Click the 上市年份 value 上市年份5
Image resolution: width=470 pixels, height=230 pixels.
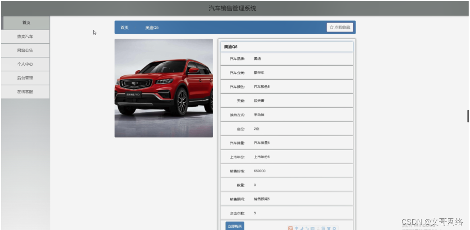click(x=261, y=157)
